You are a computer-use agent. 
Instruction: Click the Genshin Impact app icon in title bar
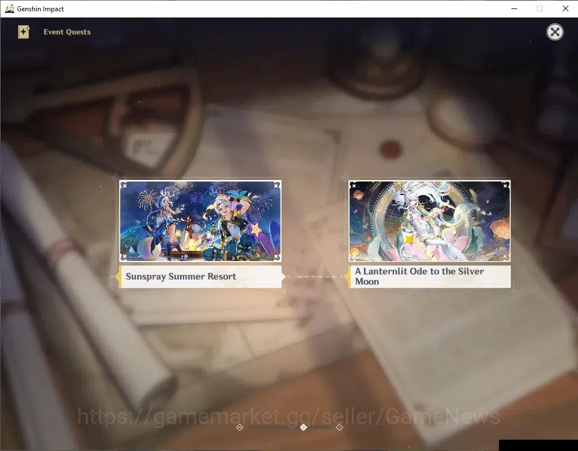pos(10,8)
